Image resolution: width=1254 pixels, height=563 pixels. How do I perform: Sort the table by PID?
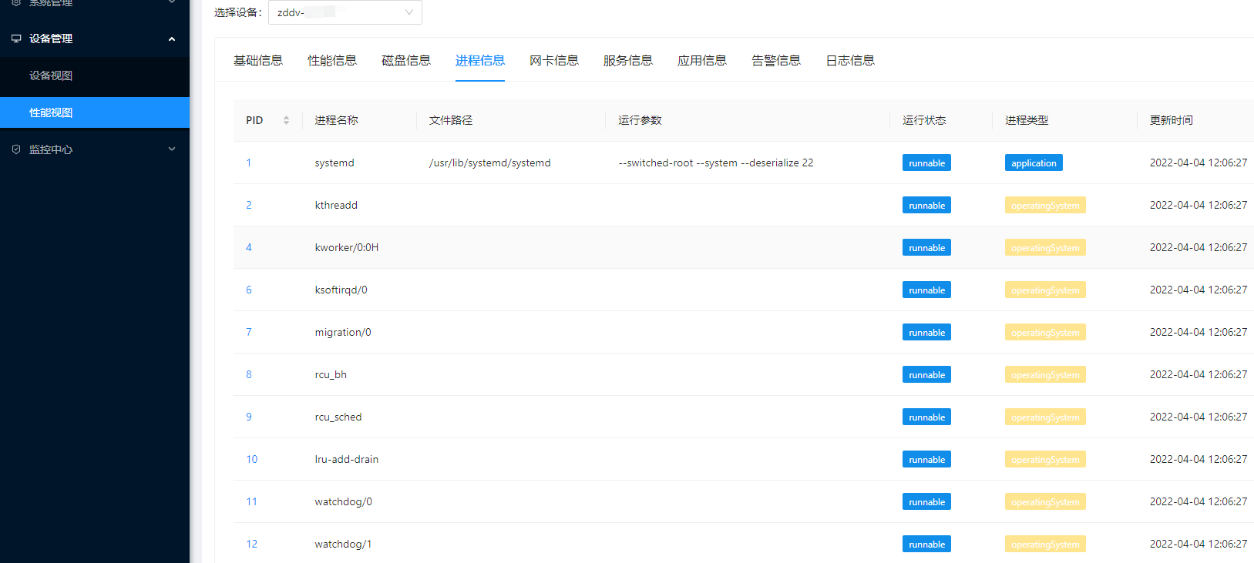click(286, 120)
